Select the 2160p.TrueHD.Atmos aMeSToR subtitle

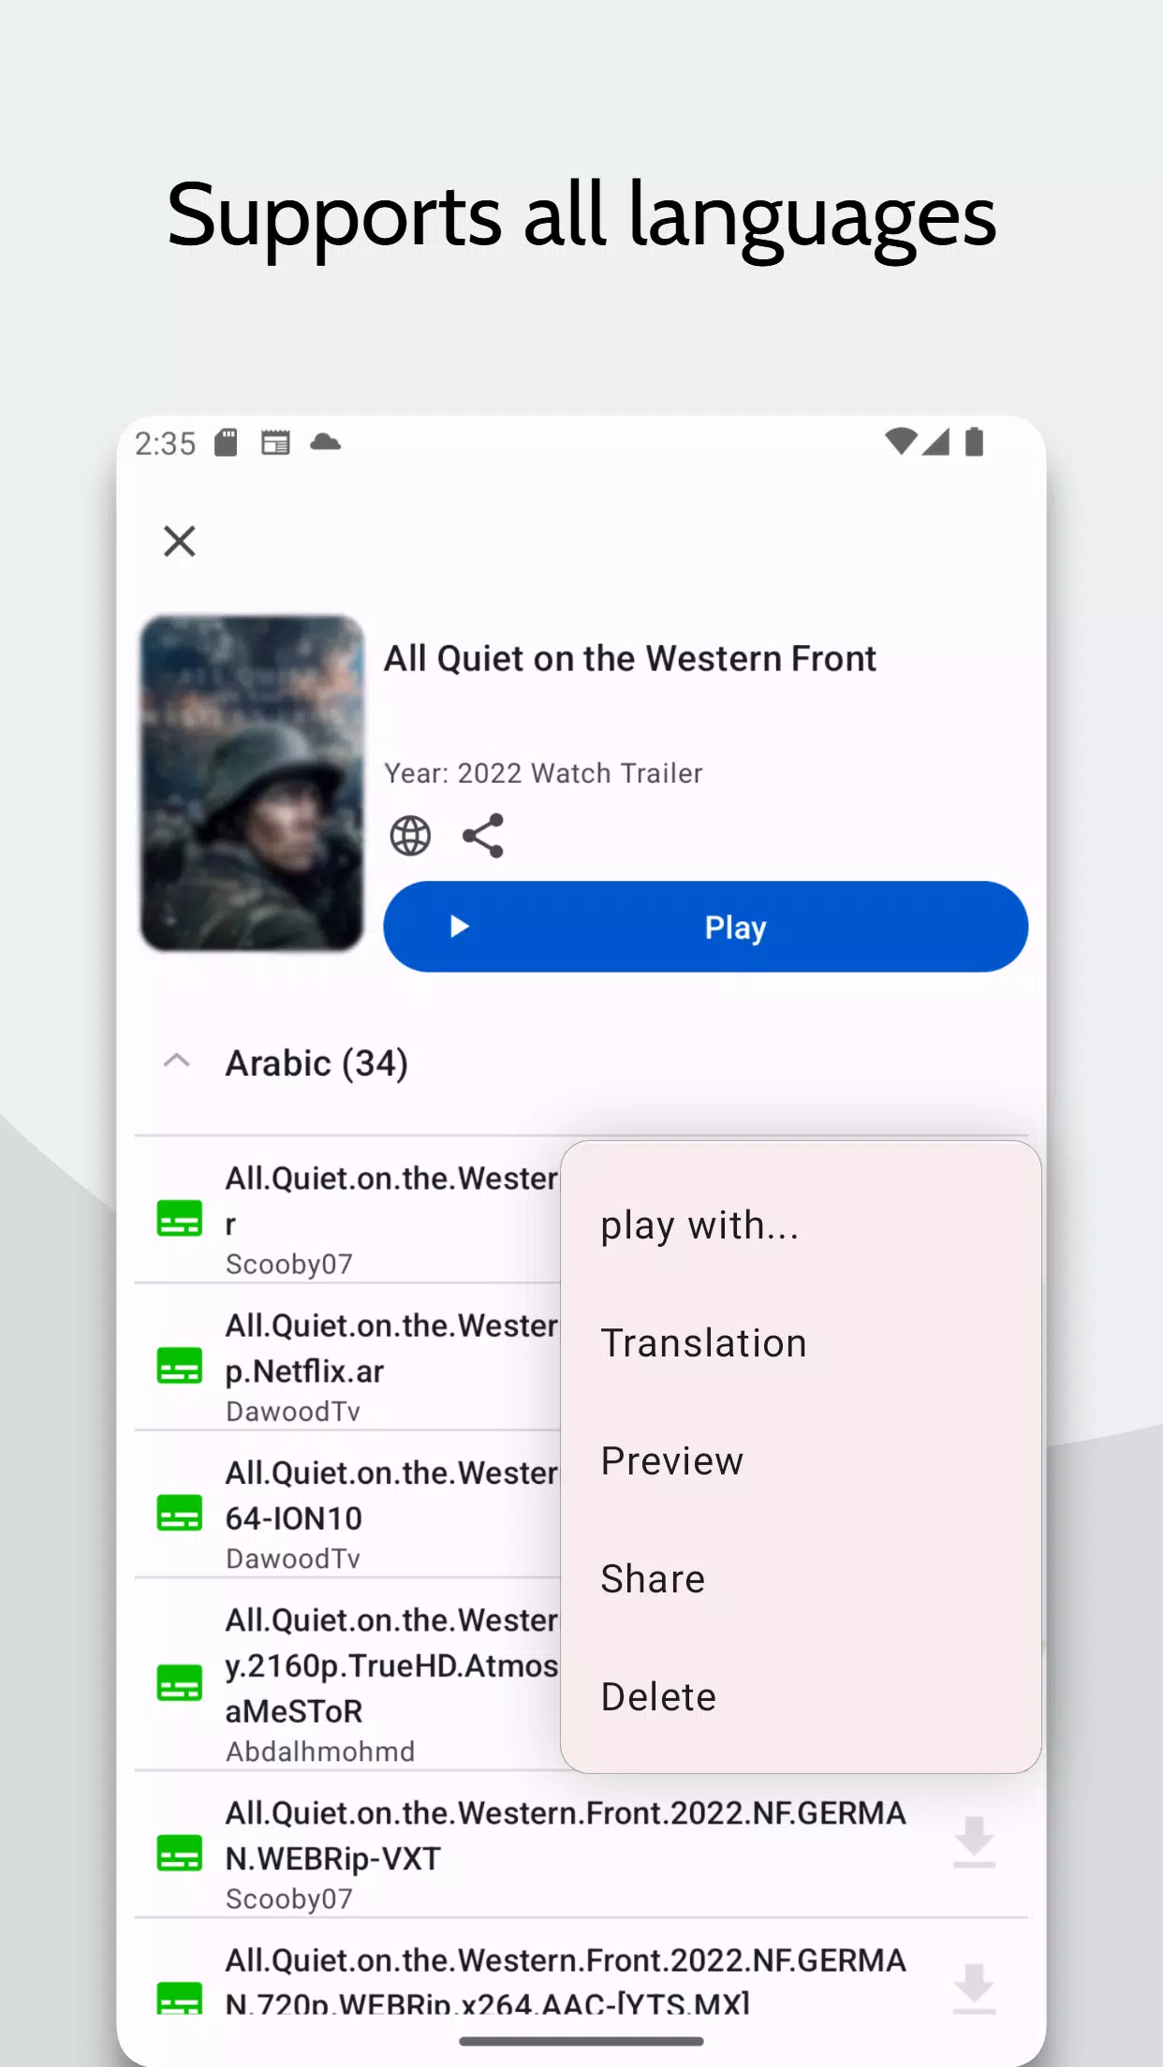tap(347, 1674)
